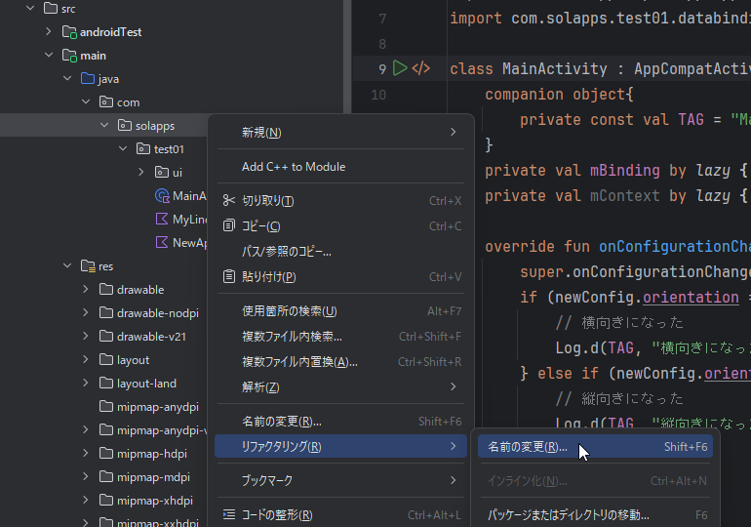
Task: Select 使用箇所の検索(U) menu entry
Action: (289, 311)
